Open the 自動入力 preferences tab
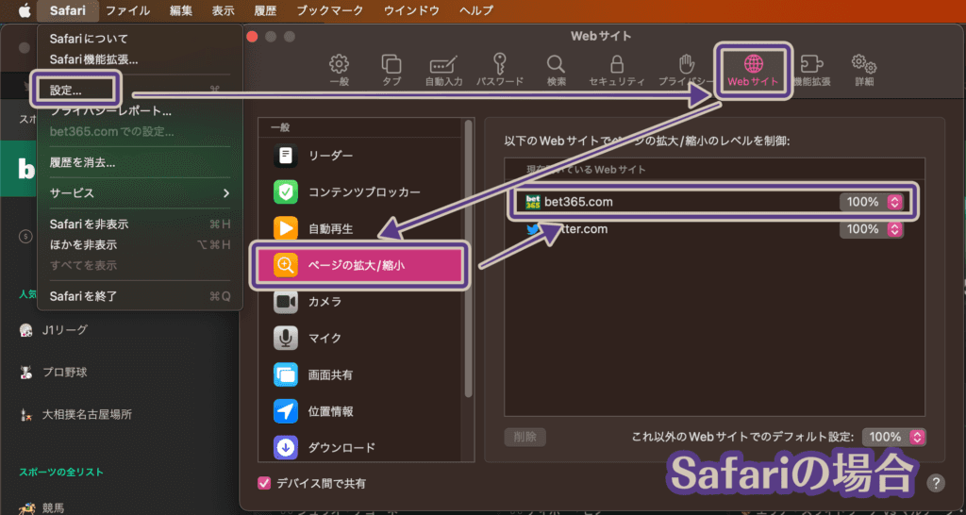 (x=443, y=70)
